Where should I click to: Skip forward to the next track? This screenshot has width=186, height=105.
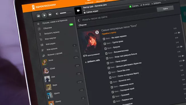[50, 15]
